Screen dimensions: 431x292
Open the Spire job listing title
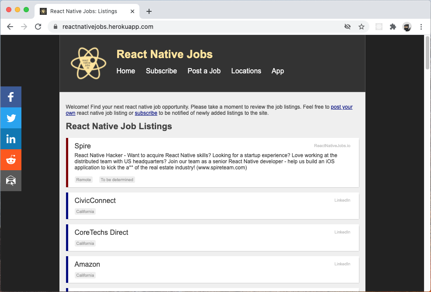click(83, 146)
